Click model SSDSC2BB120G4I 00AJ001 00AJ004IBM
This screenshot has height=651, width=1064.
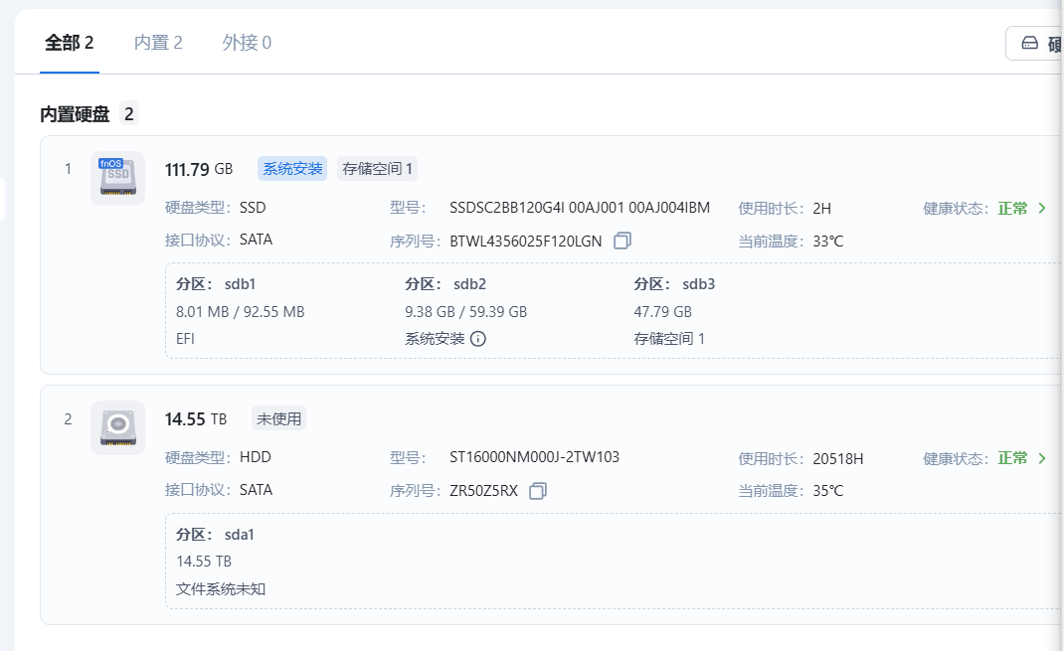(x=580, y=208)
